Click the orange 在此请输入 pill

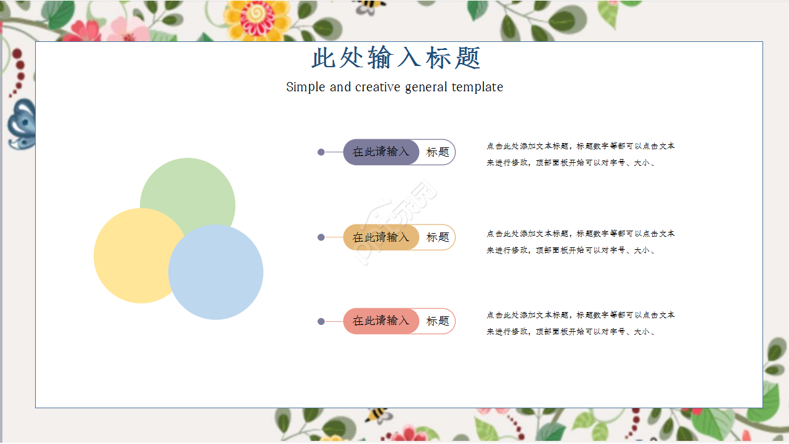click(x=382, y=237)
